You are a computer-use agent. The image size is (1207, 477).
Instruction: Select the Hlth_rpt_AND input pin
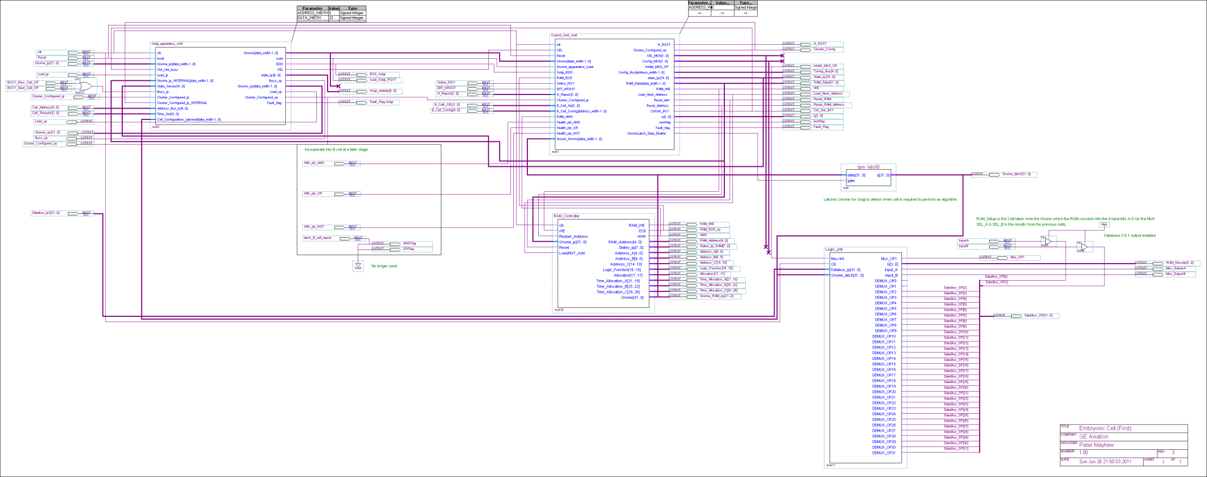click(x=340, y=164)
